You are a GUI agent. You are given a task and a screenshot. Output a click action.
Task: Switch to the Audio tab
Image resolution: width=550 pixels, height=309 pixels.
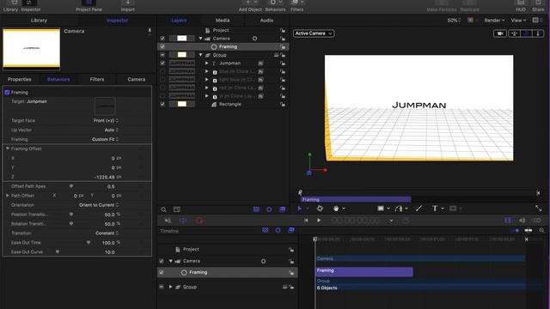click(266, 21)
